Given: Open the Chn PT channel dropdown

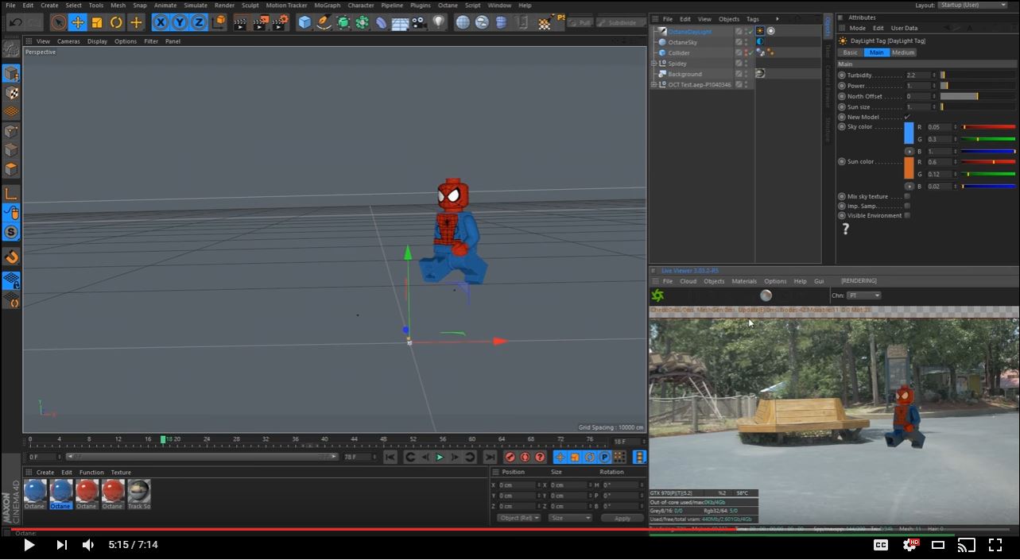Looking at the screenshot, I should pyautogui.click(x=864, y=295).
